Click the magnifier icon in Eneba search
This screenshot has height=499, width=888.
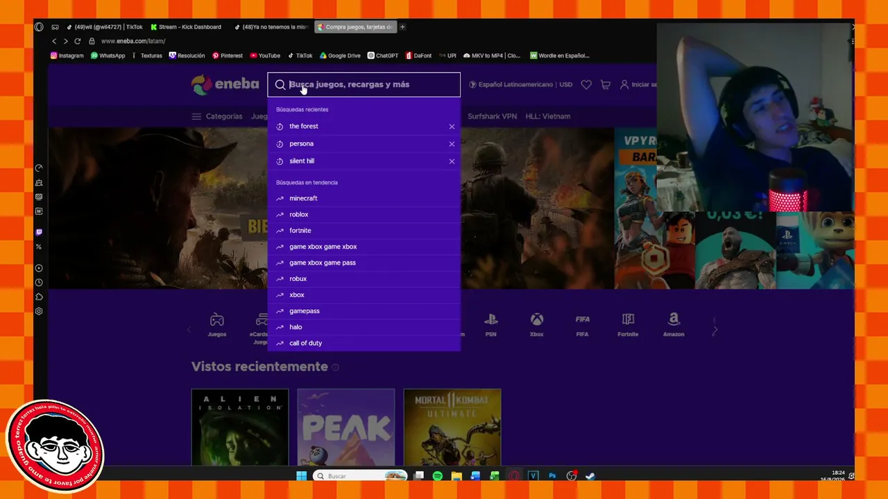coord(280,85)
